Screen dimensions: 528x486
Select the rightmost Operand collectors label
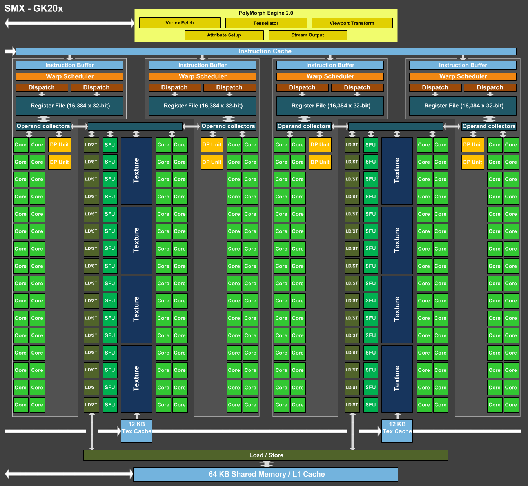pyautogui.click(x=489, y=126)
